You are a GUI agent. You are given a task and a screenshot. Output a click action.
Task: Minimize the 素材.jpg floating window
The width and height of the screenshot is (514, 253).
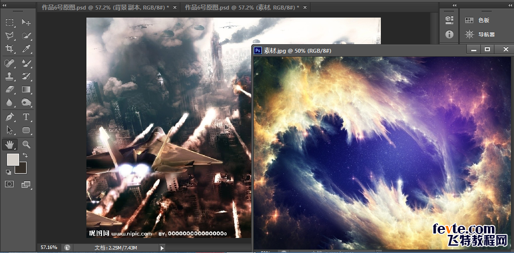click(x=473, y=49)
